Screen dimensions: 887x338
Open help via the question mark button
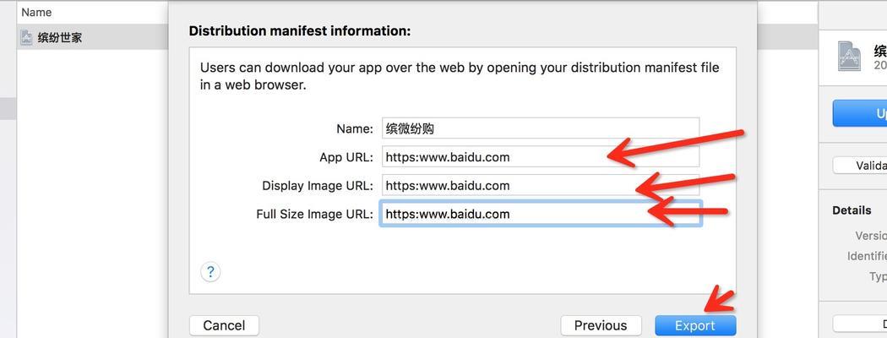(x=210, y=272)
